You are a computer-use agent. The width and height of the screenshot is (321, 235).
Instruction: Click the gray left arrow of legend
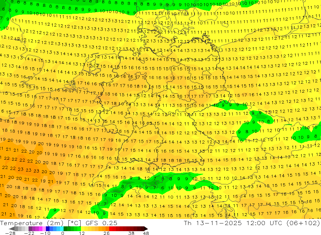tap(12, 229)
